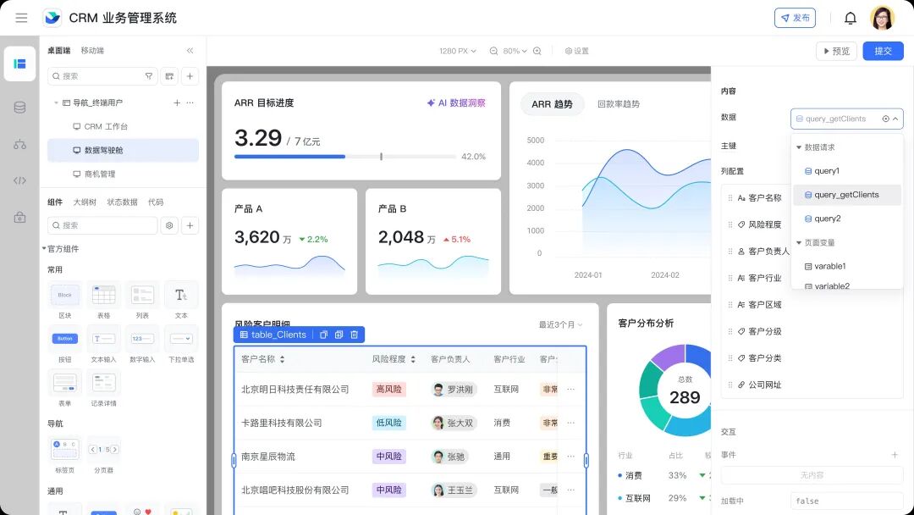
Task: Open the lock bag sidebar icon
Action: click(x=19, y=218)
